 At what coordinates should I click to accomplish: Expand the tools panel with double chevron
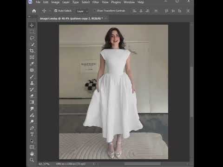(29, 16)
